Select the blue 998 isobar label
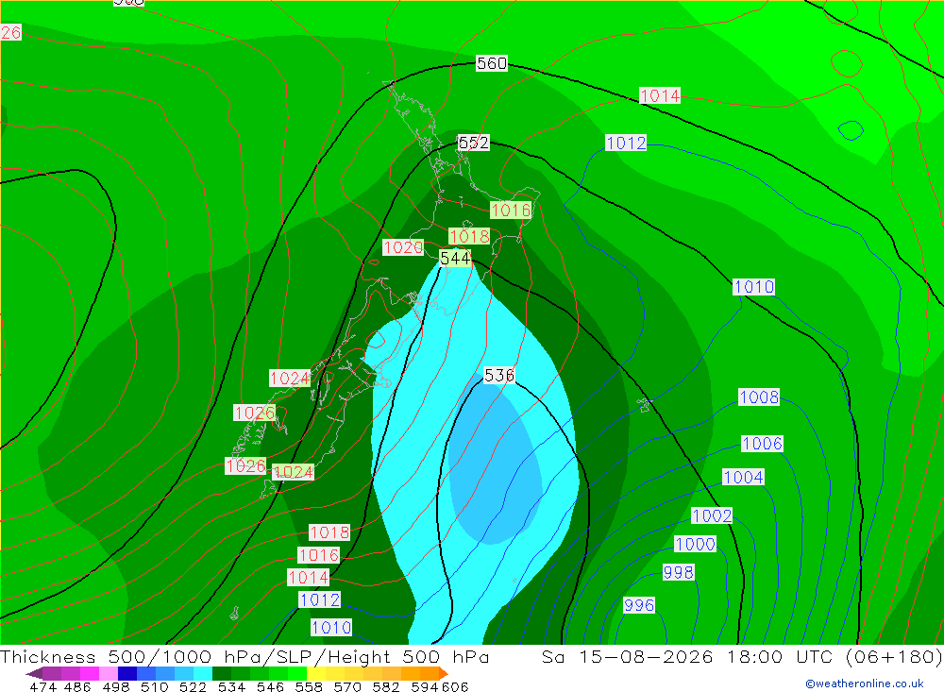The image size is (944, 692). [x=679, y=572]
